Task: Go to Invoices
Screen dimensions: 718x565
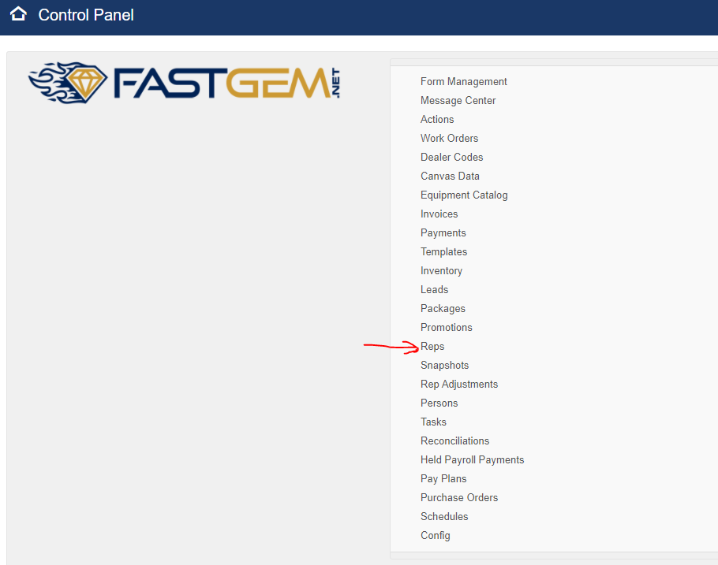Action: 439,214
